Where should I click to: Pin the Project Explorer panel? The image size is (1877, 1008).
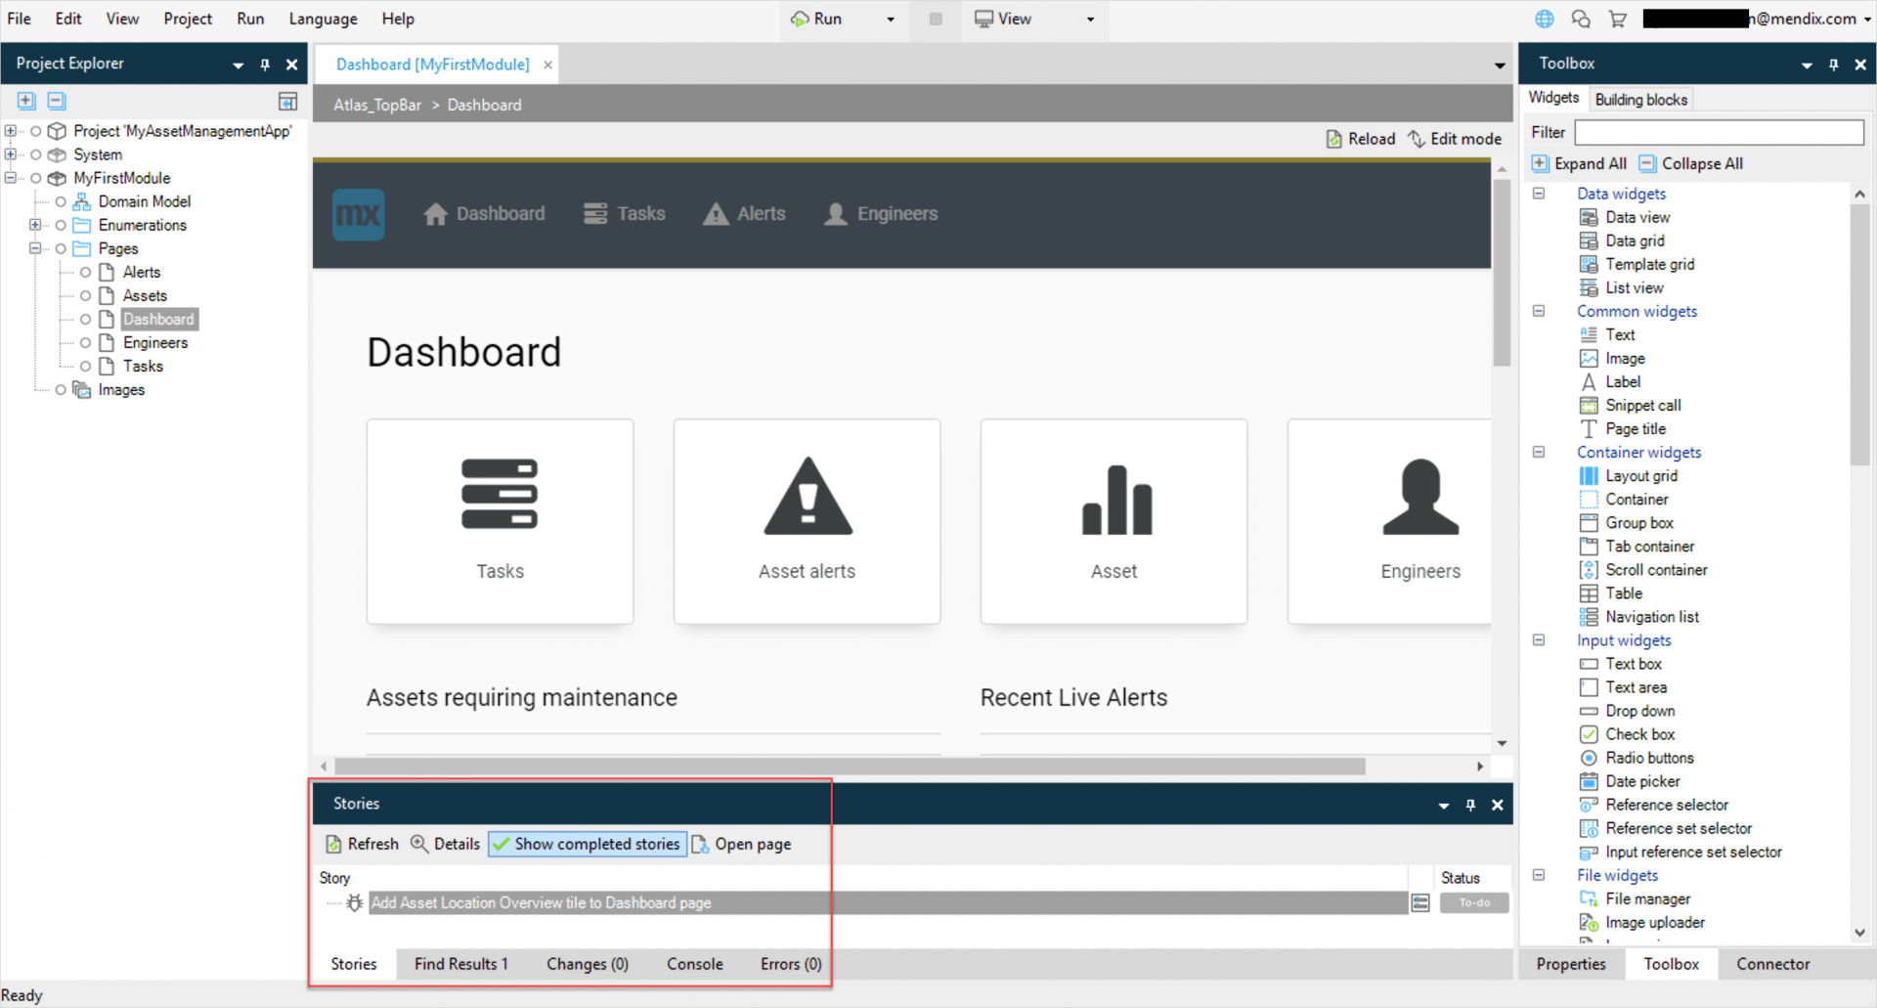264,64
